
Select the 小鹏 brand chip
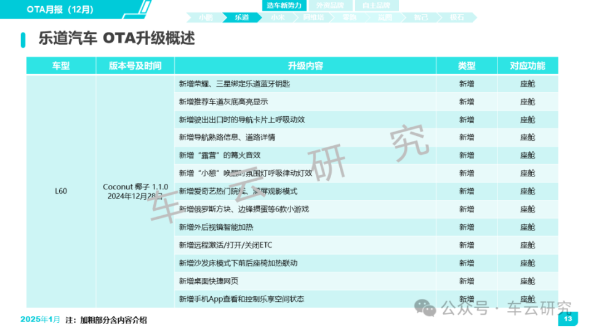(206, 17)
